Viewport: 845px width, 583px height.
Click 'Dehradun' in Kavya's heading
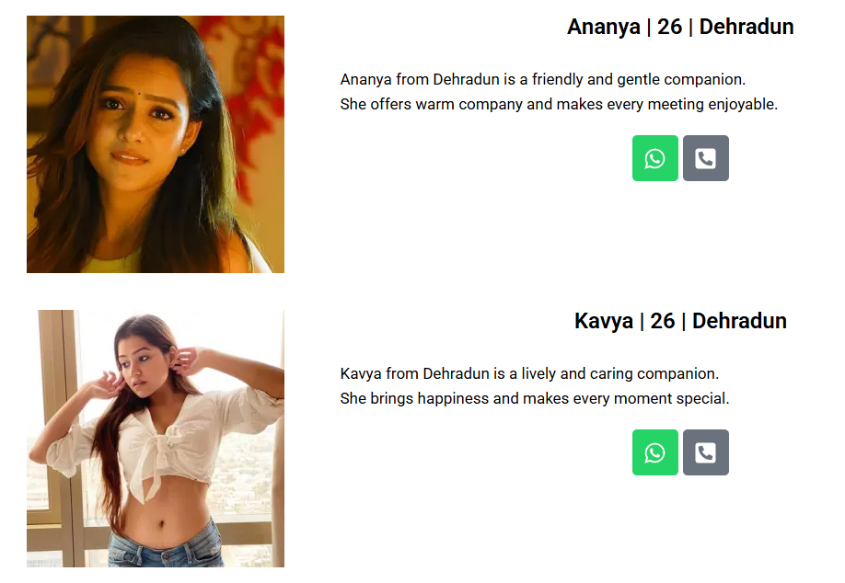739,321
